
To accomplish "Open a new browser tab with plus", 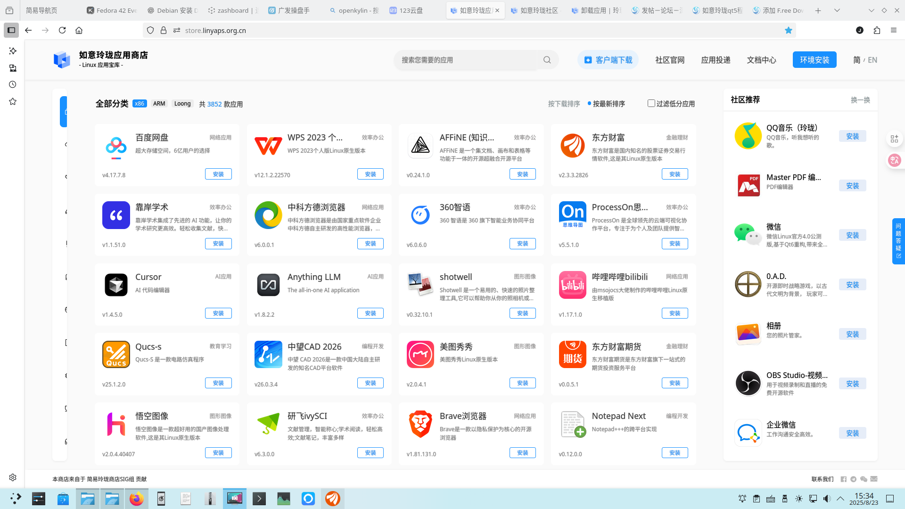I will pyautogui.click(x=818, y=10).
